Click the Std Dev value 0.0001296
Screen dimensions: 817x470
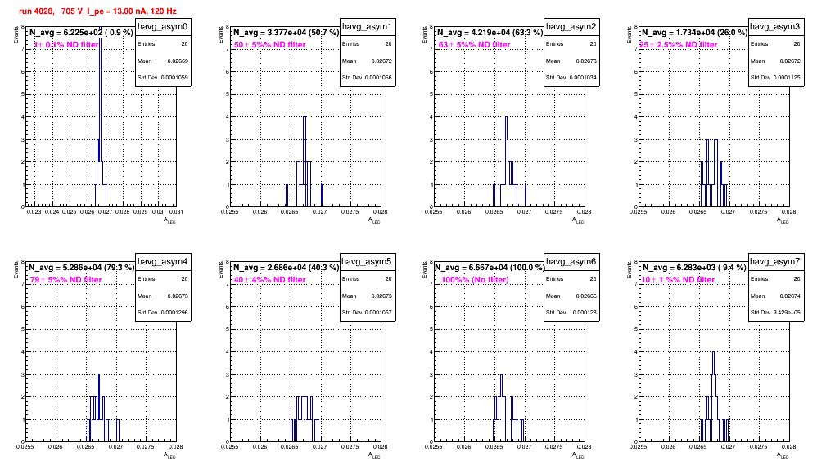pos(174,313)
